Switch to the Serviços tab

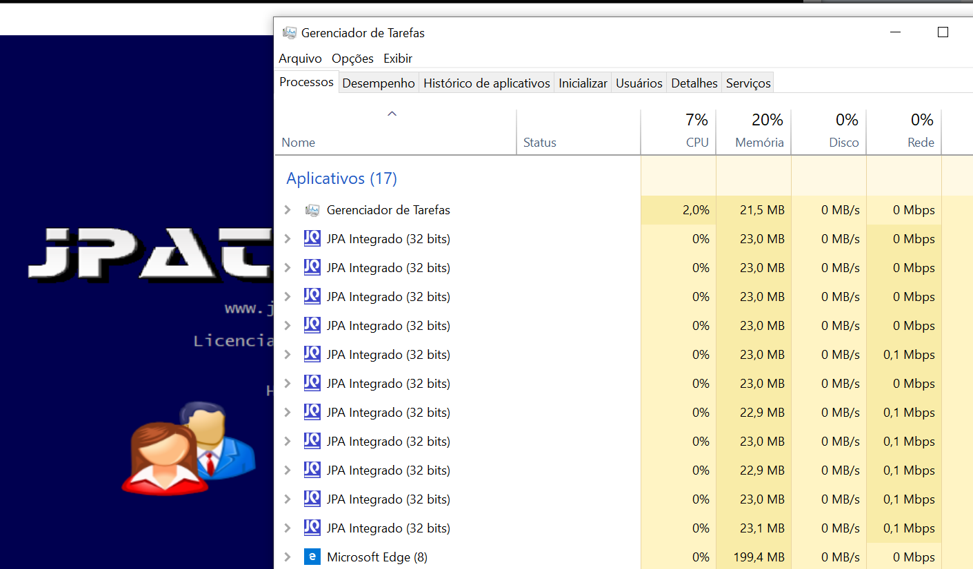pyautogui.click(x=748, y=83)
